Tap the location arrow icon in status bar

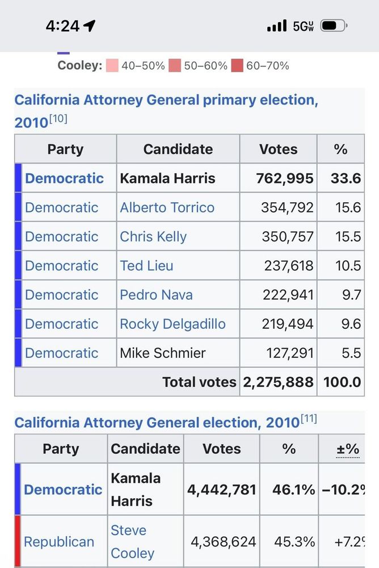[x=89, y=26]
